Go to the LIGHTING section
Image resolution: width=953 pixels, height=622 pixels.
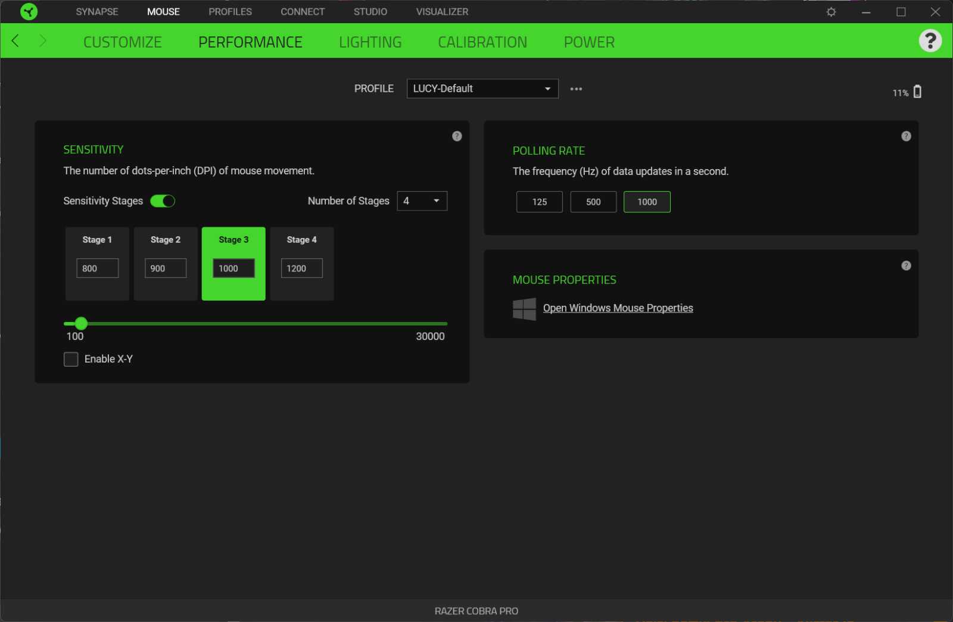click(370, 42)
